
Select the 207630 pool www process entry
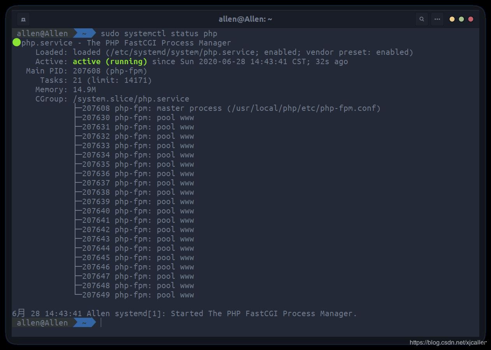138,117
